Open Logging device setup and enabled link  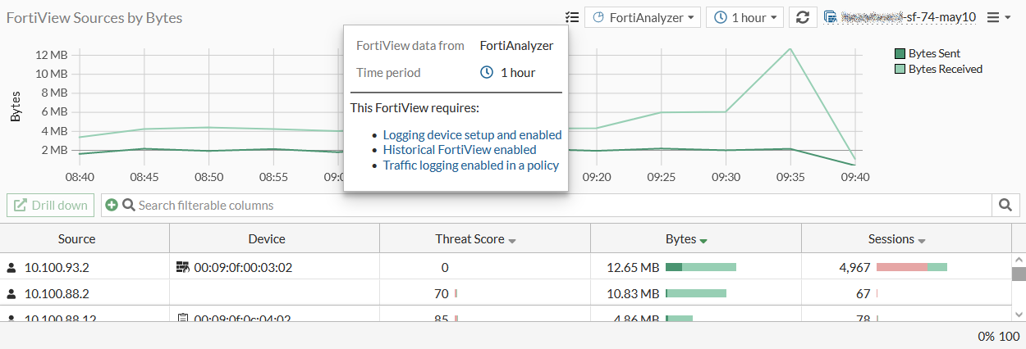(x=472, y=135)
